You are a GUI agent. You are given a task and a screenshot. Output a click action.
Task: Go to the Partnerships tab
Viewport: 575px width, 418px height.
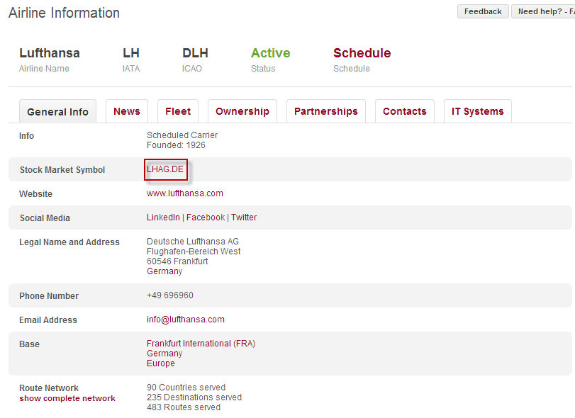point(326,111)
